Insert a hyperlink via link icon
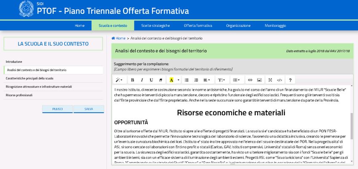This screenshot has height=169, width=358. click(250, 80)
